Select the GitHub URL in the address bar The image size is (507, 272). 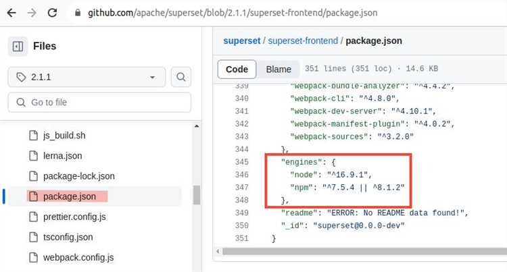coord(233,13)
